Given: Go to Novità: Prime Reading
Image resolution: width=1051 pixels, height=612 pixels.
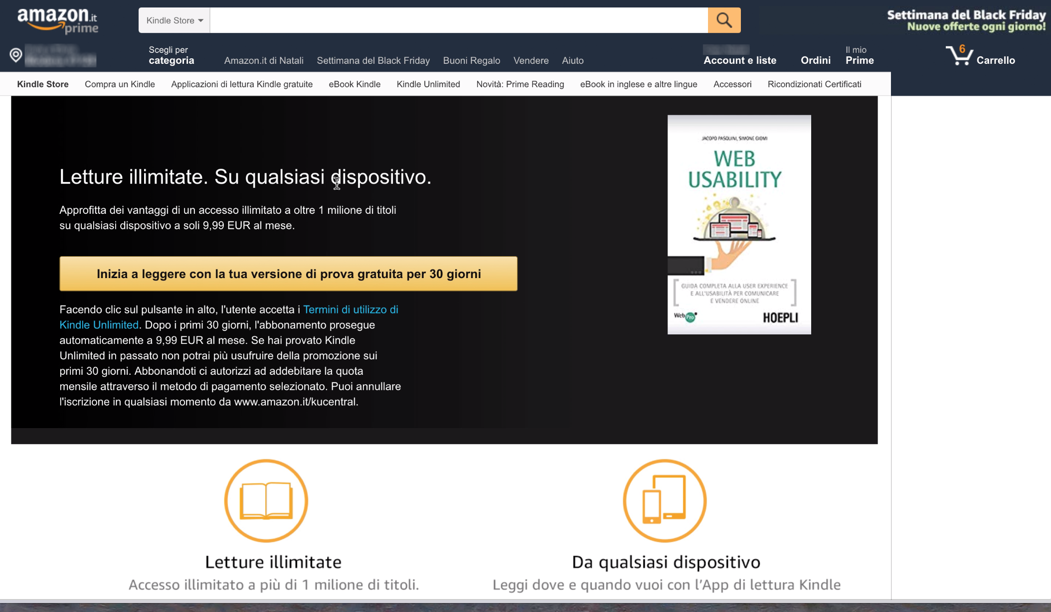Looking at the screenshot, I should [x=520, y=84].
